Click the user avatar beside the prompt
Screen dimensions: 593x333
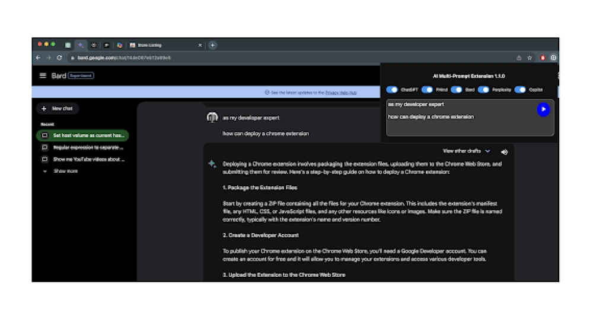(212, 118)
